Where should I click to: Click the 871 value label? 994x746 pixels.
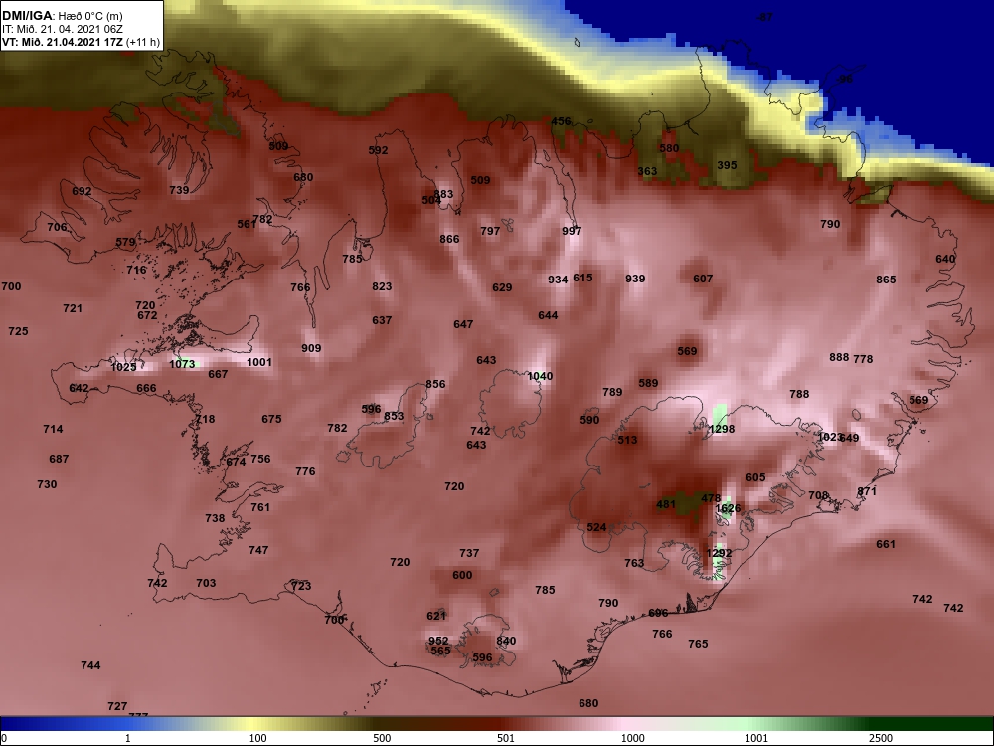[867, 491]
